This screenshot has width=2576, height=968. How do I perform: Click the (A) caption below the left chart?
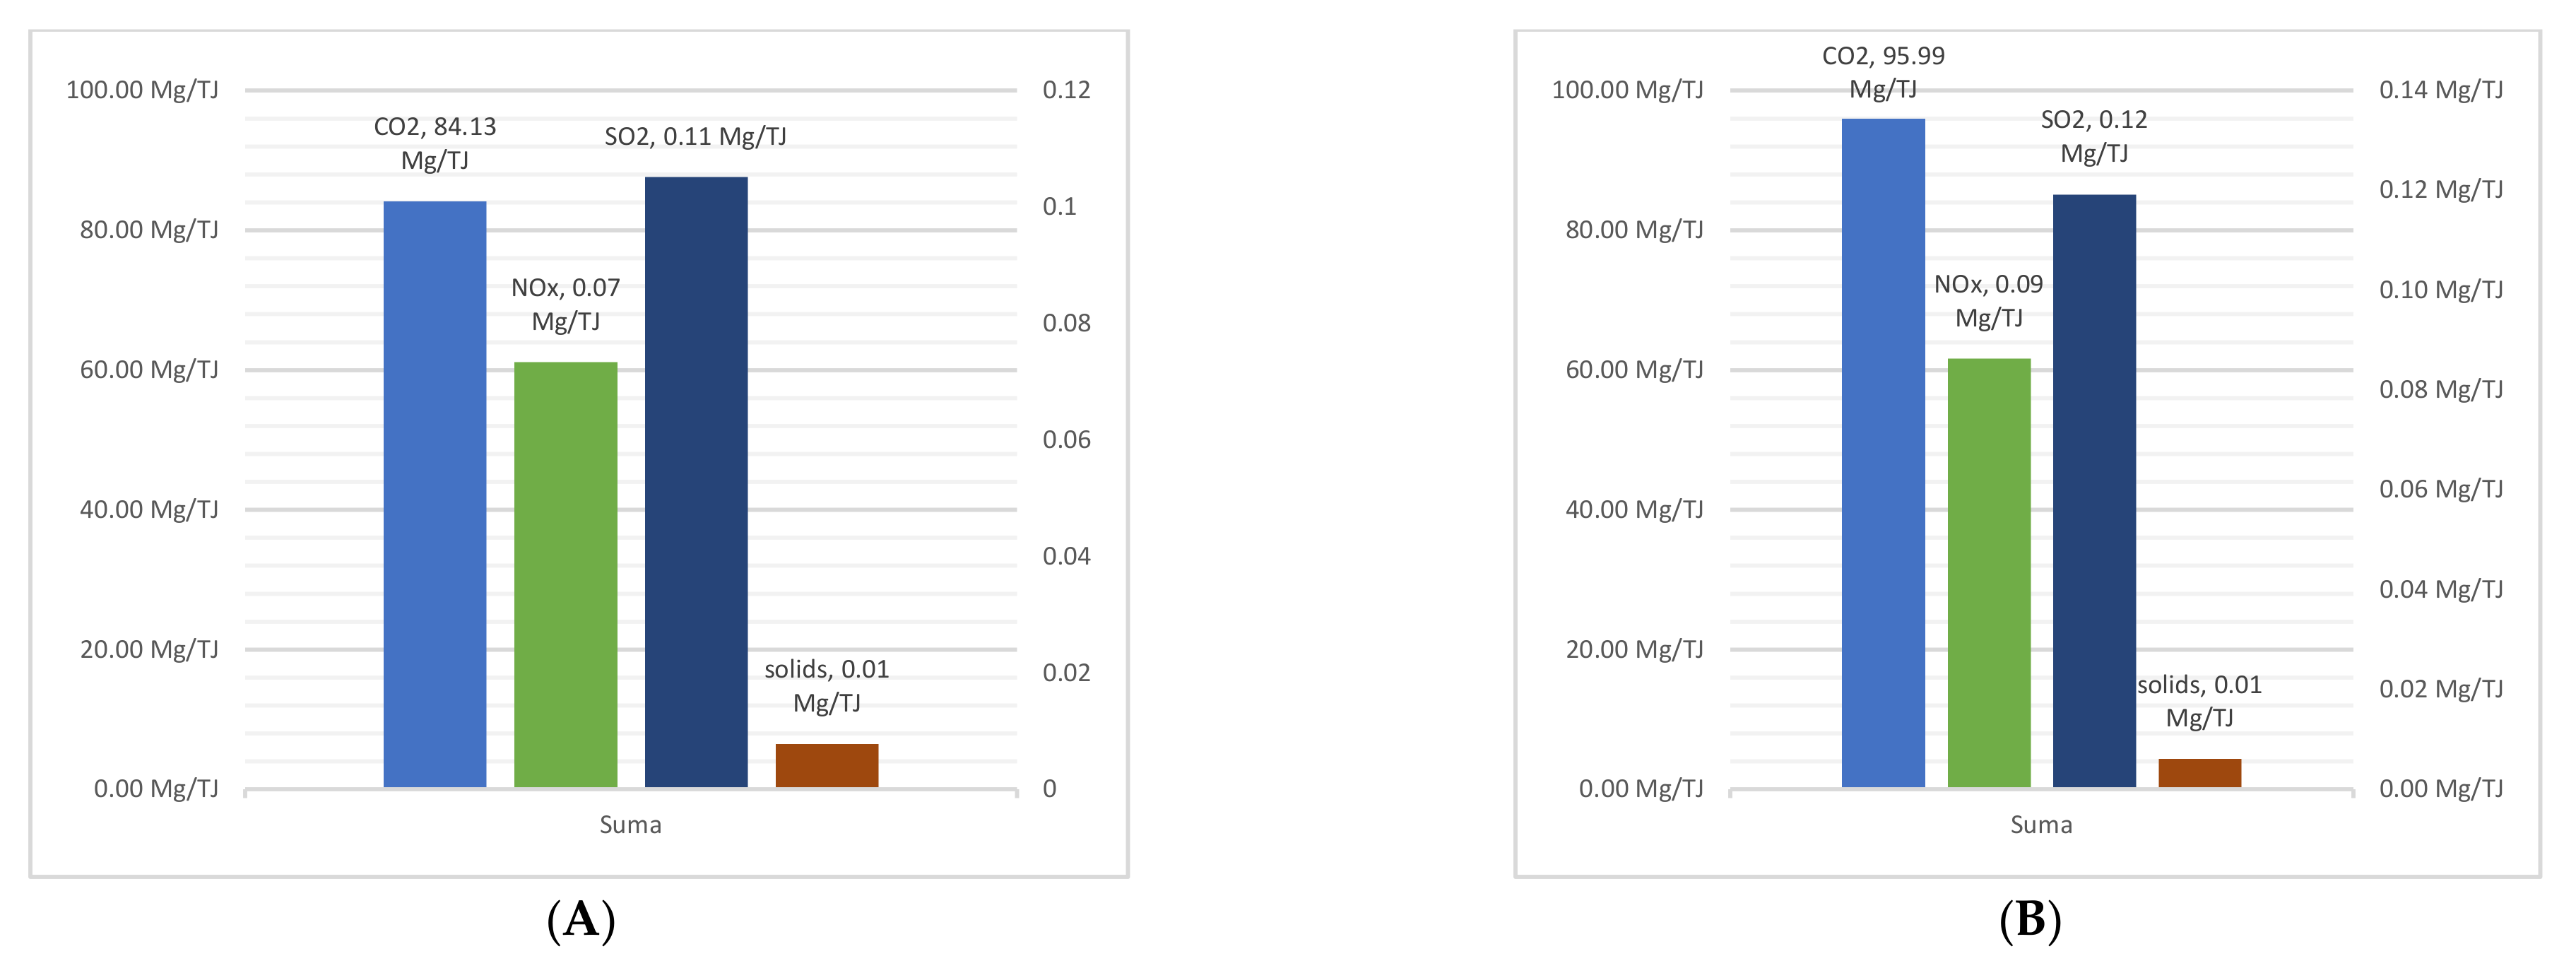click(581, 920)
